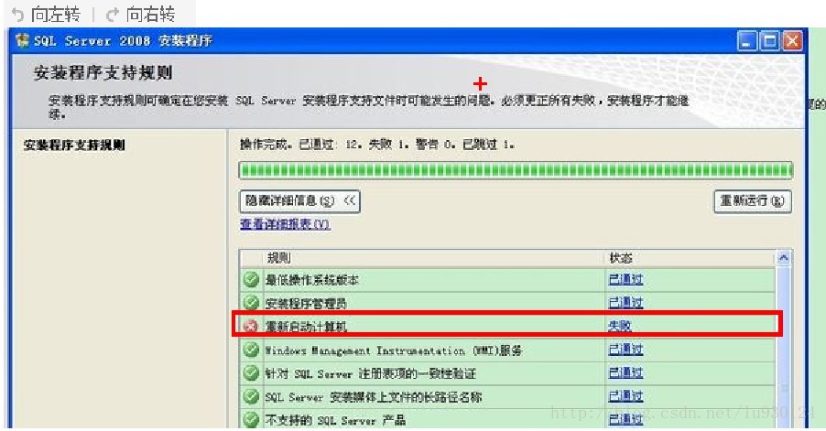Click the green progress bar

tap(516, 170)
